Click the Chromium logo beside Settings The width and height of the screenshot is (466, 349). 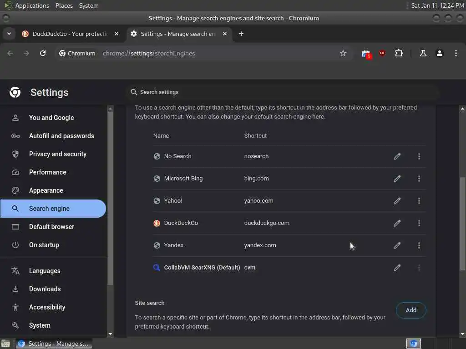point(15,92)
